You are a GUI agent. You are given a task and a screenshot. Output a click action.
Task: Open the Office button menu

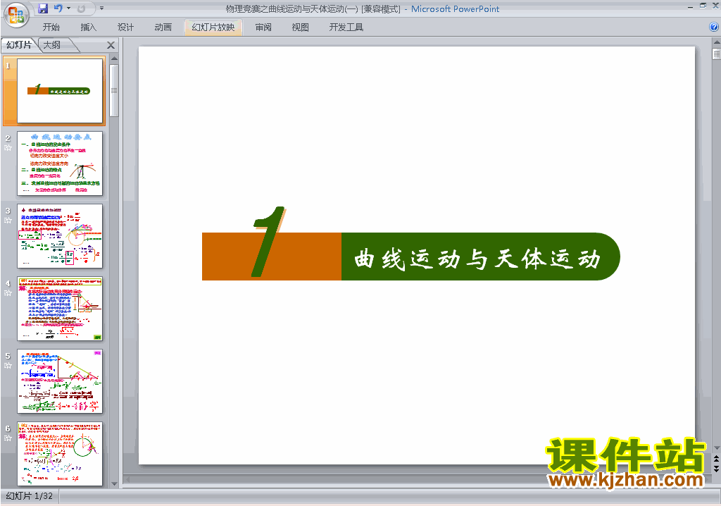(16, 15)
